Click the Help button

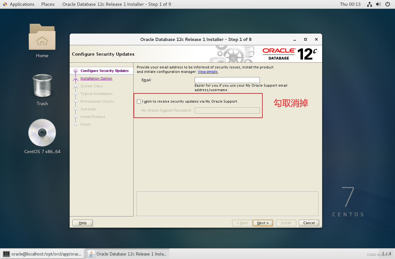coord(83,223)
